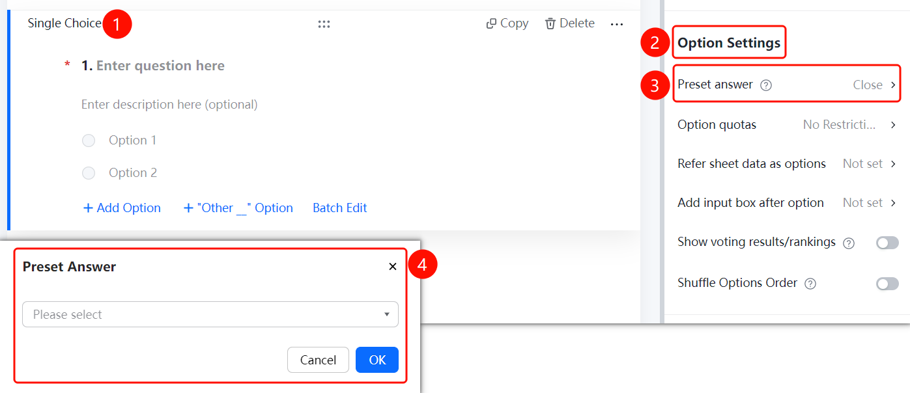Click the Option Settings heading
The image size is (910, 393).
tap(729, 43)
